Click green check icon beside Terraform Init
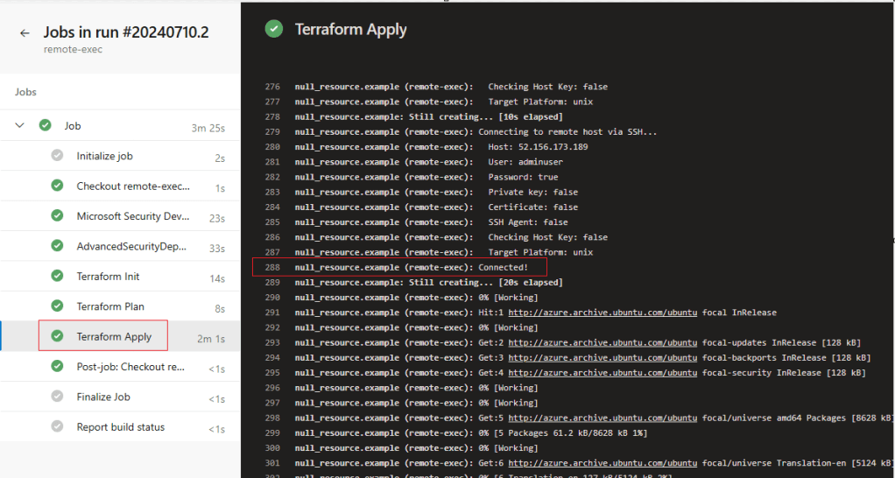This screenshot has height=478, width=895. pos(57,277)
